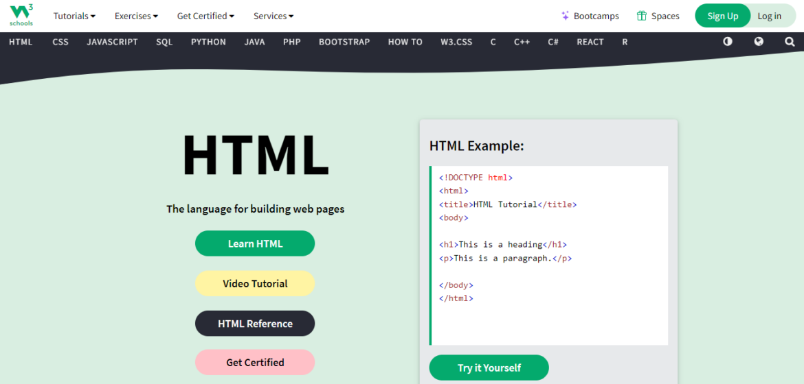This screenshot has height=384, width=804.
Task: Click the opening <html> tag line
Action: [x=454, y=191]
